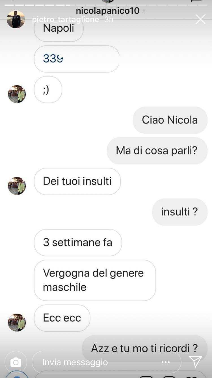Viewport: 212px width, 378px height.
Task: Open the camera icon beside message field
Action: (x=16, y=362)
